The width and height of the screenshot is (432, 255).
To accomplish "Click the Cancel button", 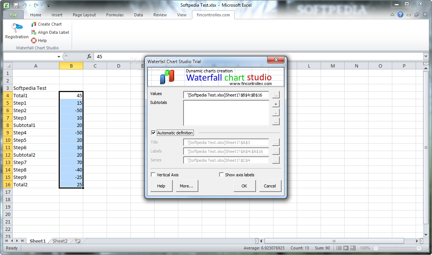I will pyautogui.click(x=270, y=186).
